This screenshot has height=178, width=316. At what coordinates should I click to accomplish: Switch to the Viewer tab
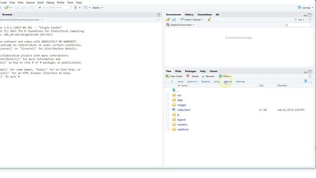pos(213,71)
